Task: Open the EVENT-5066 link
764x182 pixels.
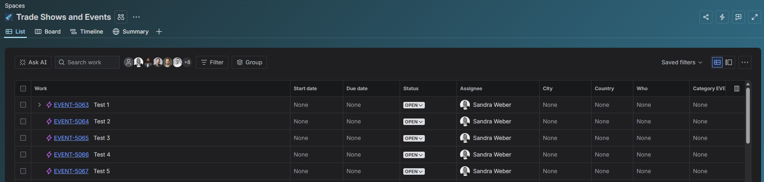Action: click(71, 154)
